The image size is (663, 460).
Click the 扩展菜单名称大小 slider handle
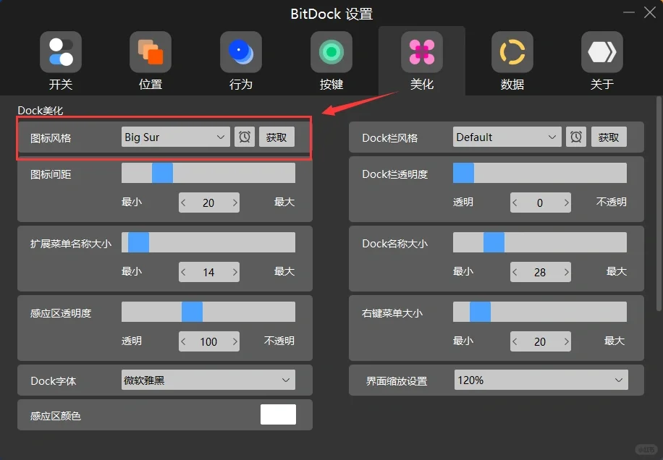tap(138, 242)
